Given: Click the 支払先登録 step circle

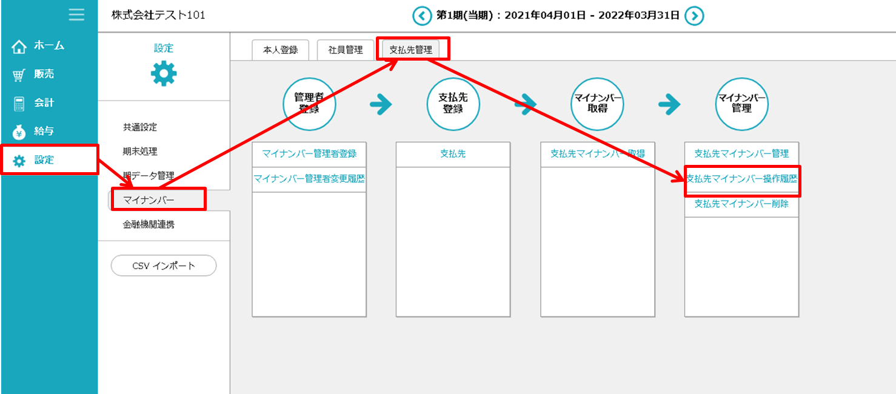Looking at the screenshot, I should 453,104.
